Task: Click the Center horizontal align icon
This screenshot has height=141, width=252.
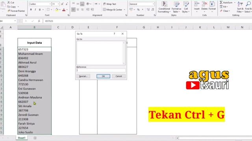Action: coord(78,9)
